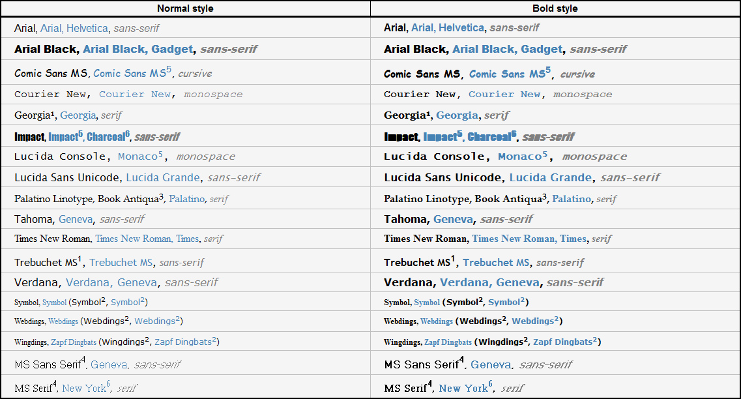The width and height of the screenshot is (741, 399).
Task: Open blue "Arial, Helvetica" in Normal style column
Action: coord(74,29)
